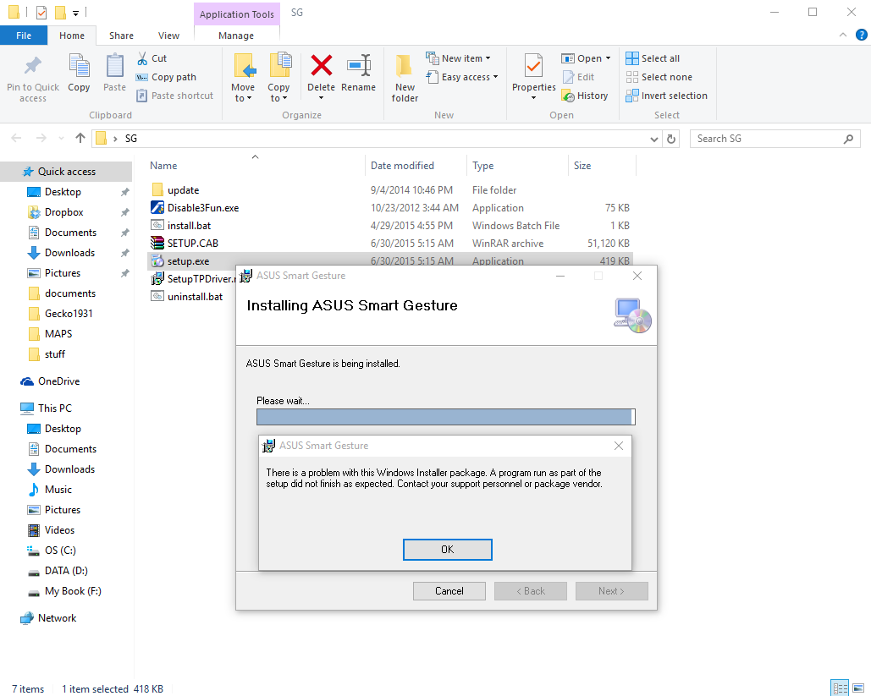The image size is (871, 696).
Task: Click Select none in the ribbon
Action: [x=659, y=77]
